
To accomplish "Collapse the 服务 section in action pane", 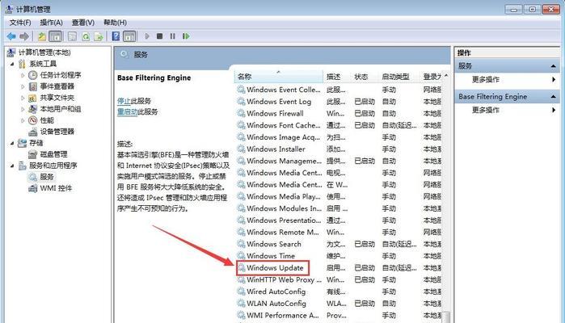I will (x=553, y=66).
